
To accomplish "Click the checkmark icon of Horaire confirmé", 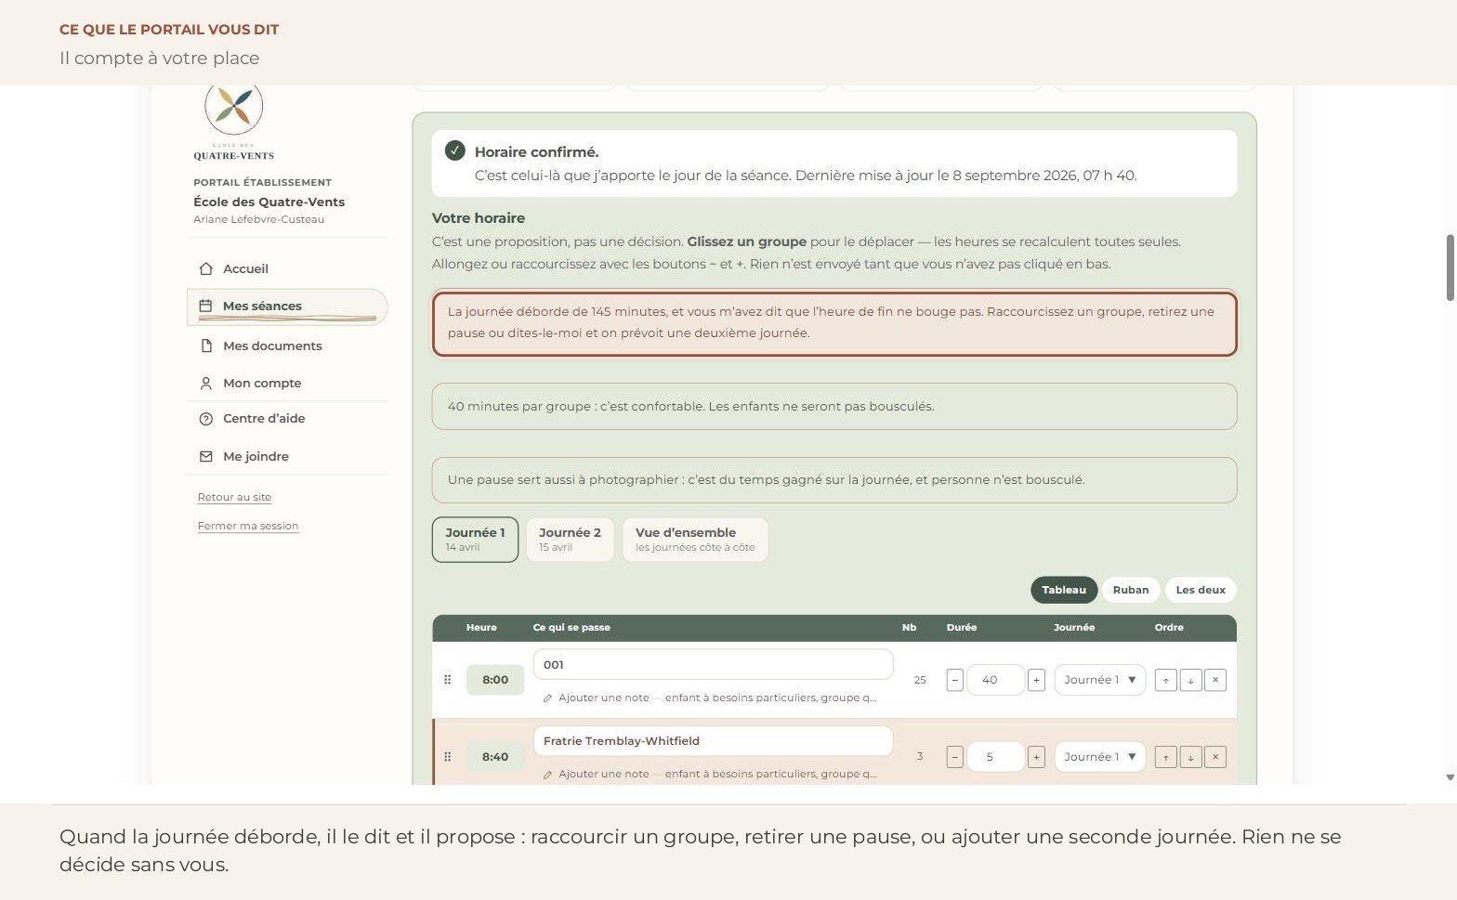I will pos(454,150).
